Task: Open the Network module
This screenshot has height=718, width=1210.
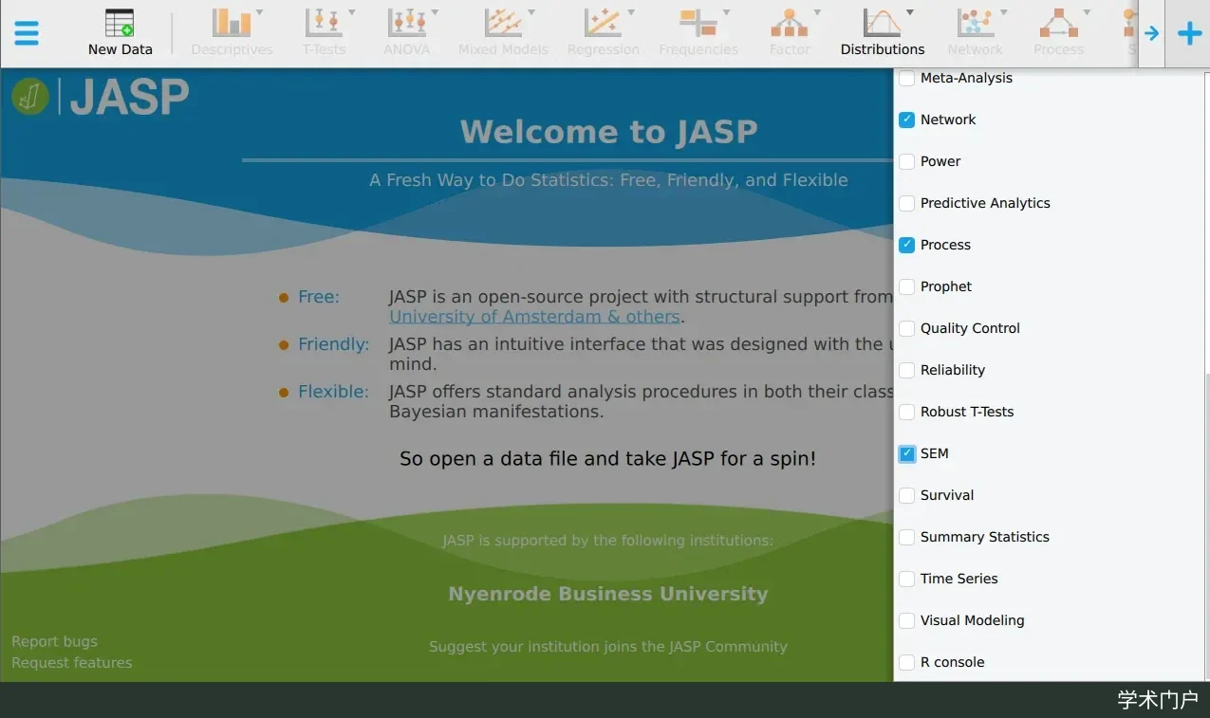Action: tap(975, 33)
